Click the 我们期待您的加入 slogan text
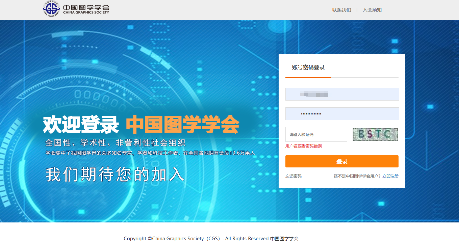Viewport: 459px width, 241px height. tap(115, 175)
